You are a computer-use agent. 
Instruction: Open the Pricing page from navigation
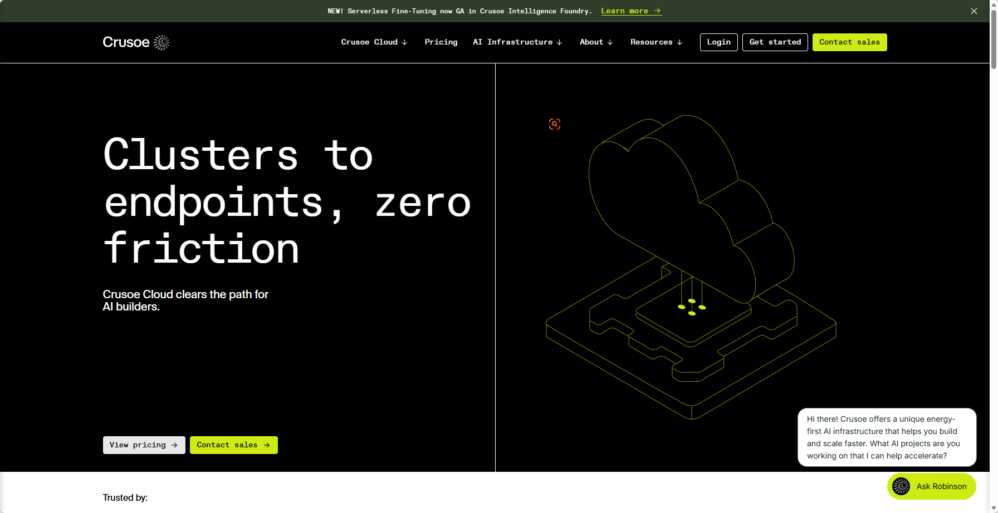coord(441,42)
